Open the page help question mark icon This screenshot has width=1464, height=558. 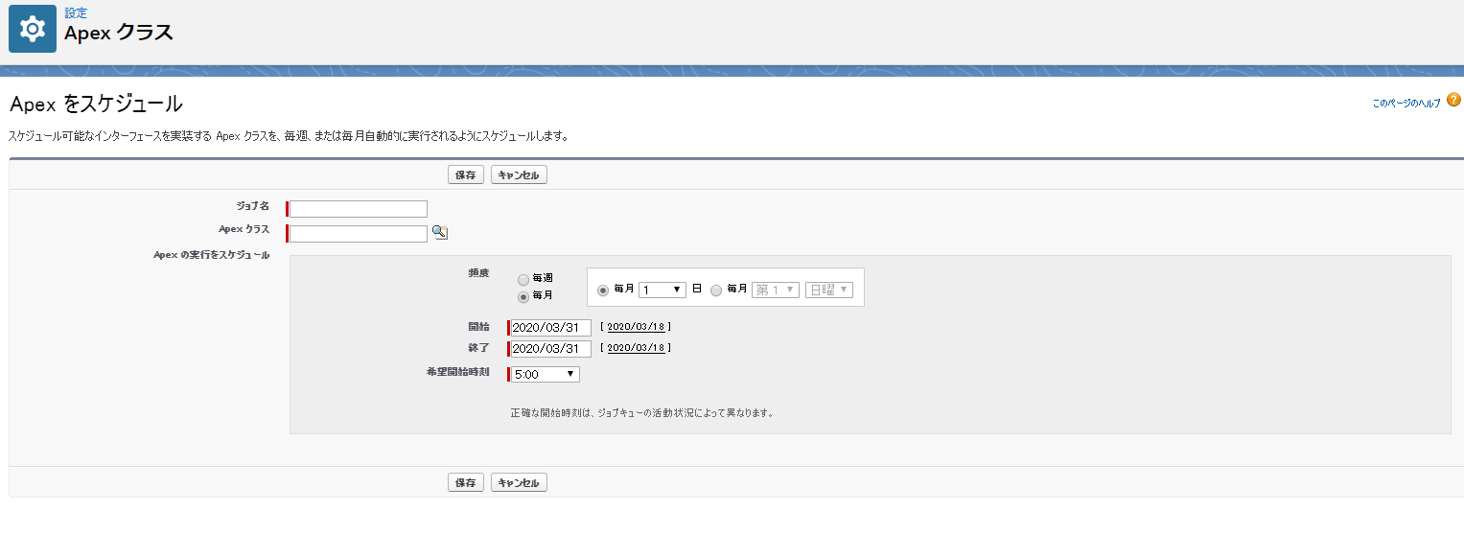(x=1453, y=100)
